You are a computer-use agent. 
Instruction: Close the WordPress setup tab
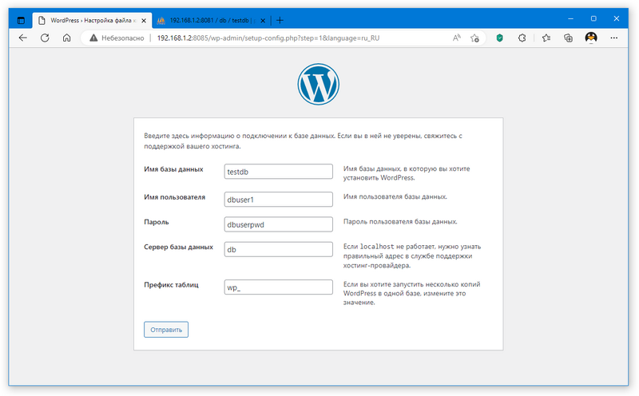(x=144, y=21)
